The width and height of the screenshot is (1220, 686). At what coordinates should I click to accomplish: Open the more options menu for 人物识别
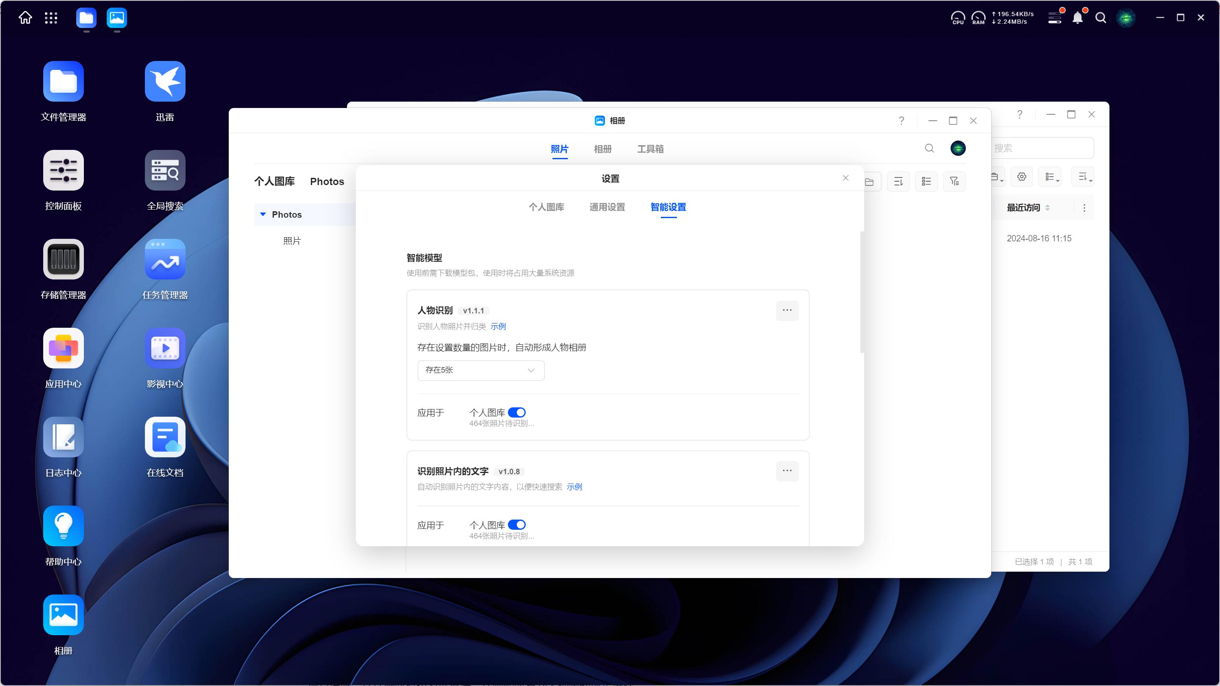787,310
